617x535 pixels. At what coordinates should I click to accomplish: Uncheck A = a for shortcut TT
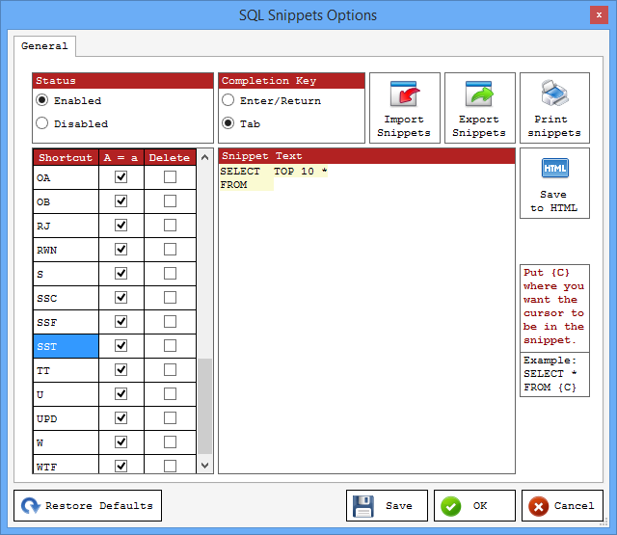(x=121, y=370)
